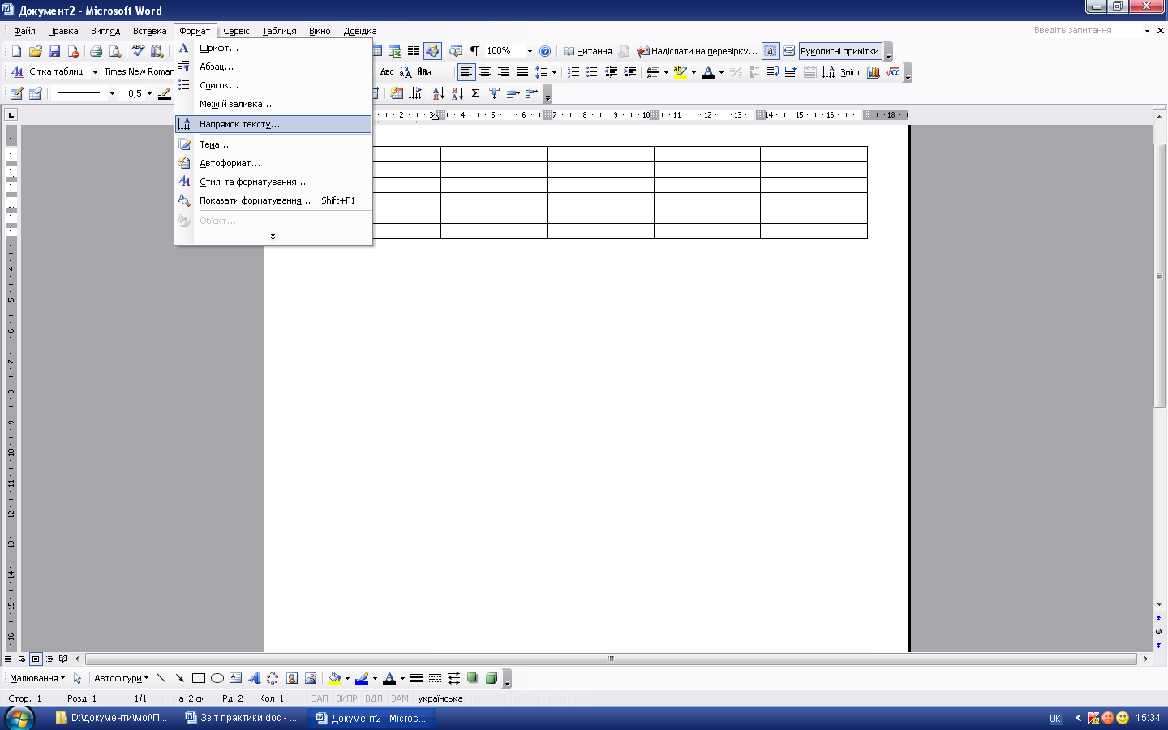
Task: Open 'Малювання' drawing menu button
Action: click(37, 678)
